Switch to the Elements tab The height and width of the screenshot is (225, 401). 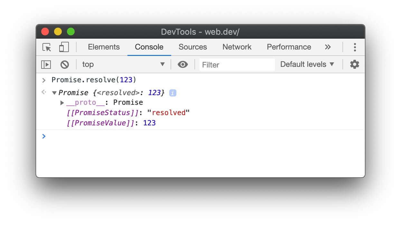(x=104, y=47)
